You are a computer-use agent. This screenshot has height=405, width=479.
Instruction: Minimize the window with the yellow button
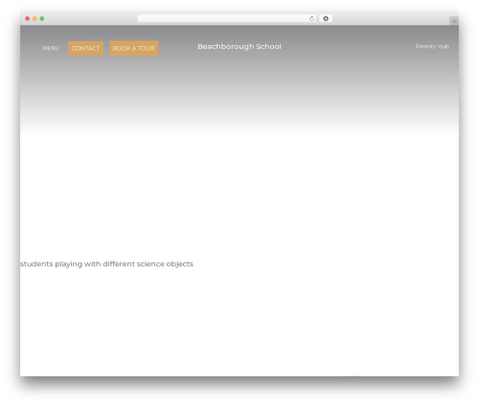coord(34,19)
